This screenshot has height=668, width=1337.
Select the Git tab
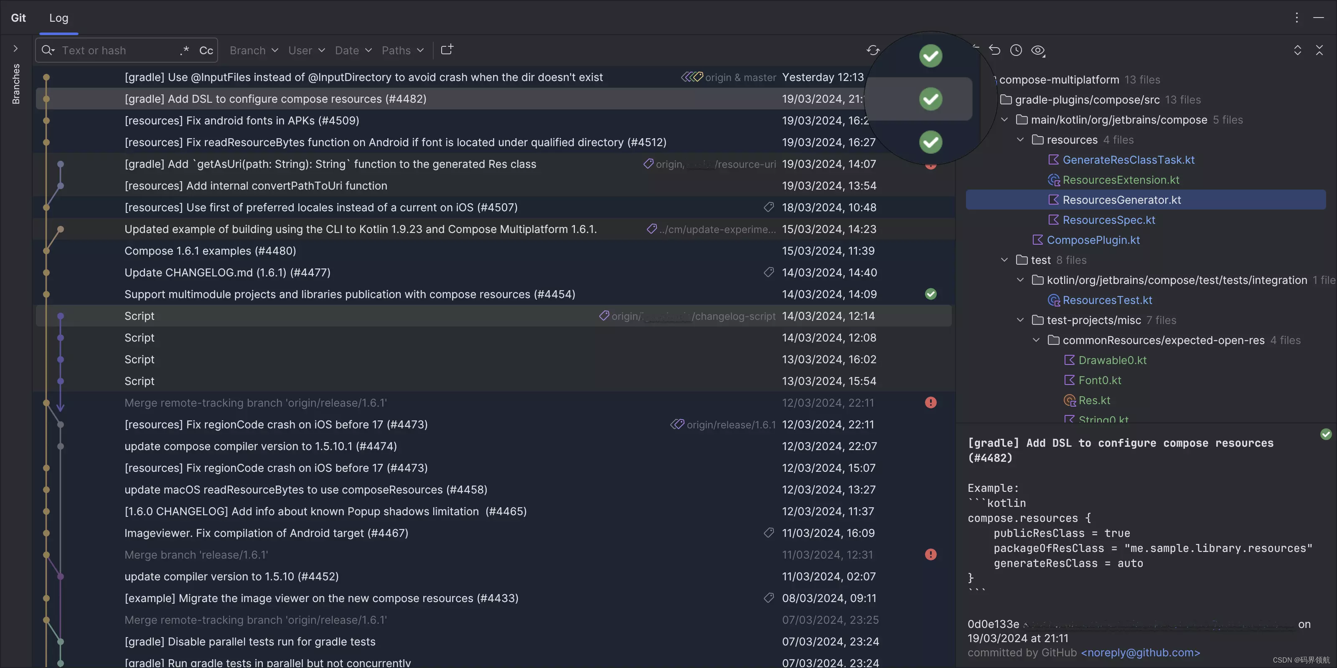tap(18, 18)
